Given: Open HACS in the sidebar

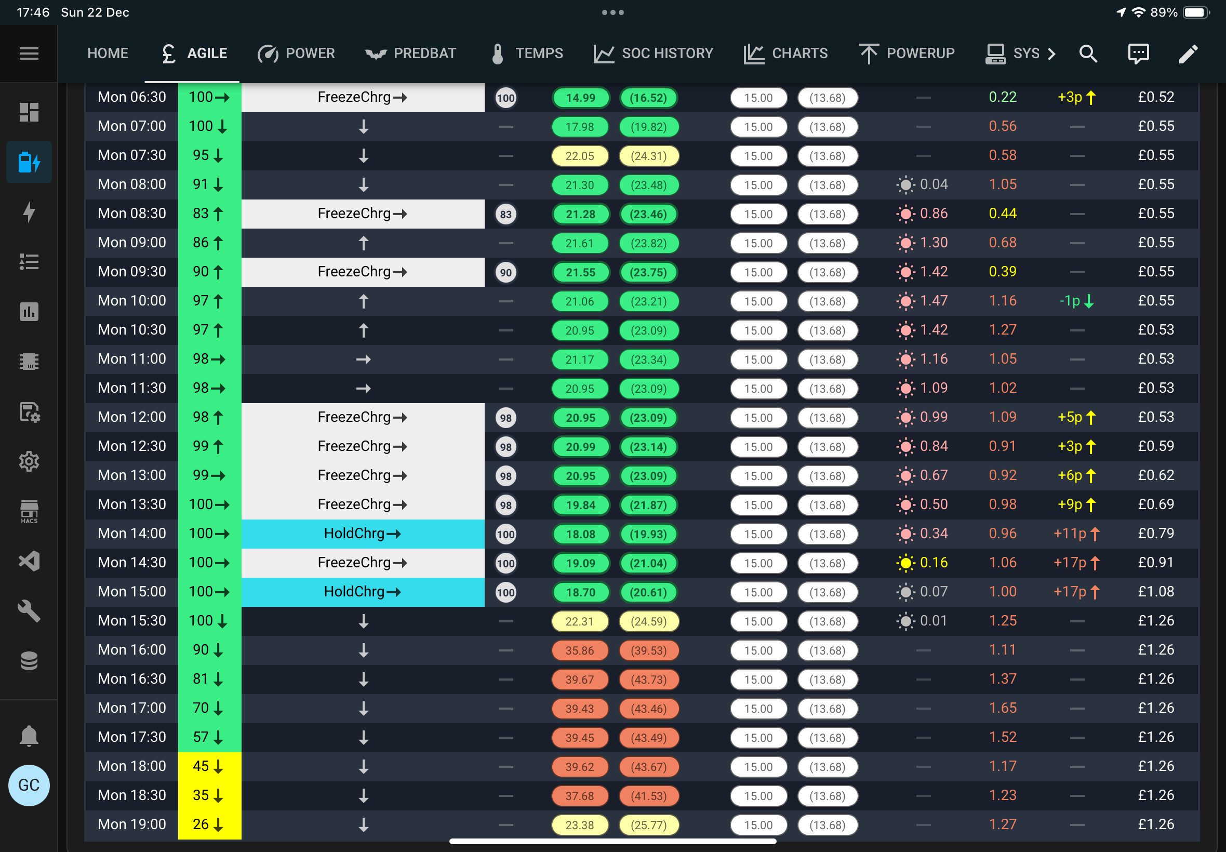Looking at the screenshot, I should [29, 511].
